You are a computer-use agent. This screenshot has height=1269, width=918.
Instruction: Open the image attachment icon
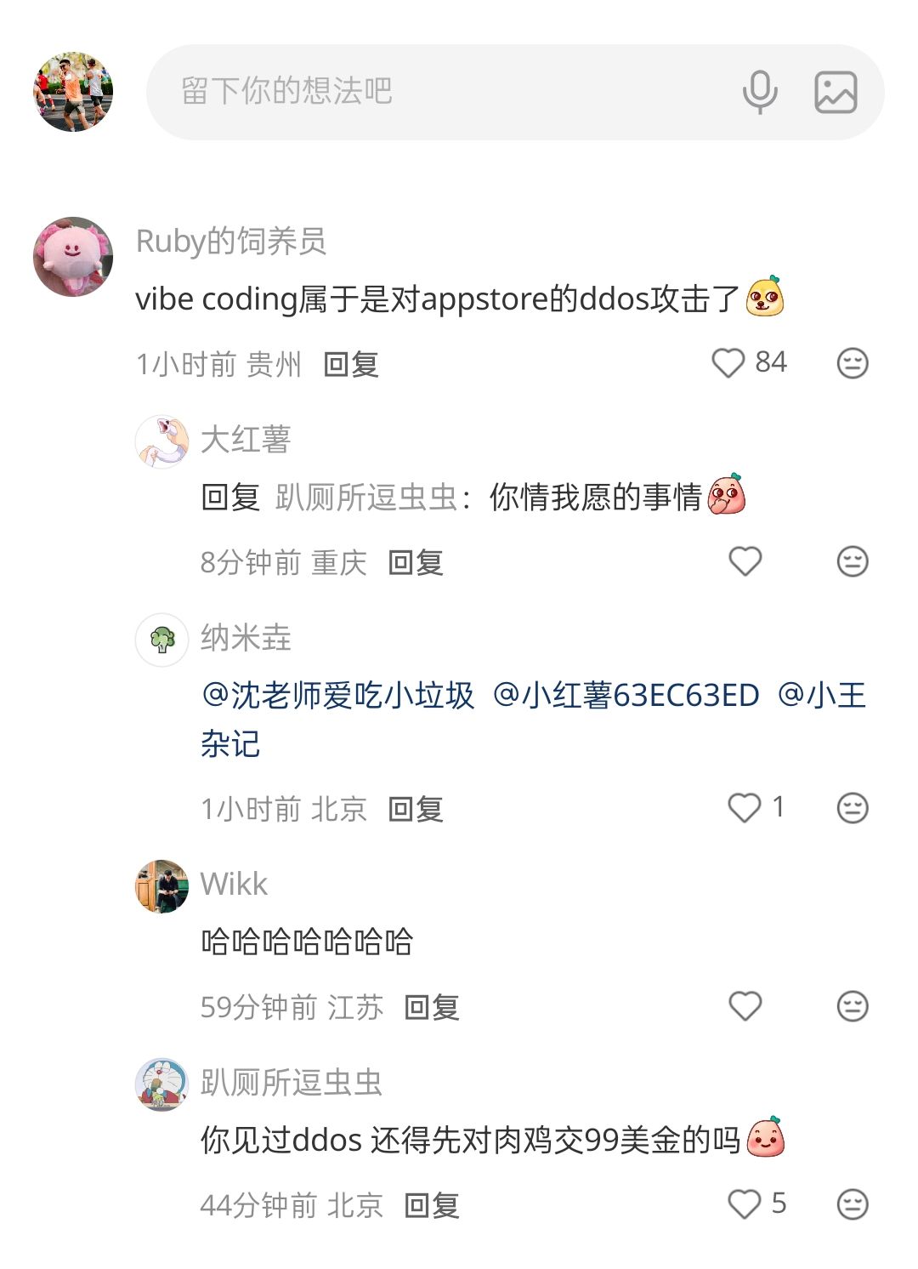point(836,92)
